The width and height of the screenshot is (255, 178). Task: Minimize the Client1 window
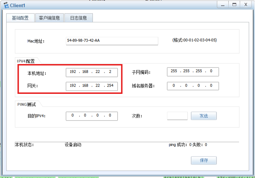point(223,5)
